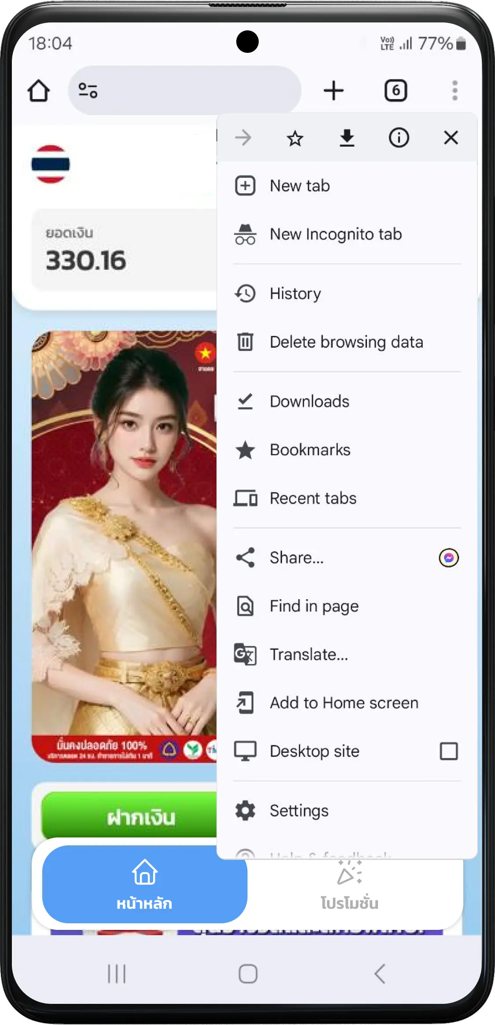Image resolution: width=495 pixels, height=1025 pixels.
Task: Enable the Desktop site checkbox
Action: [448, 751]
